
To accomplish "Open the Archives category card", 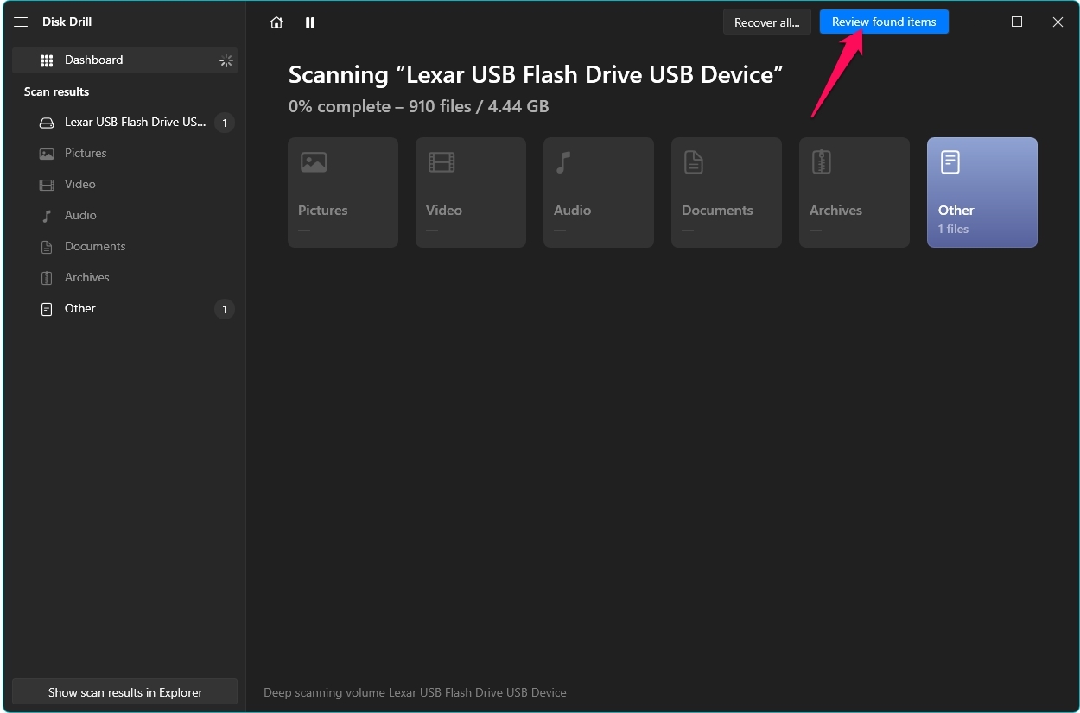I will coord(854,192).
